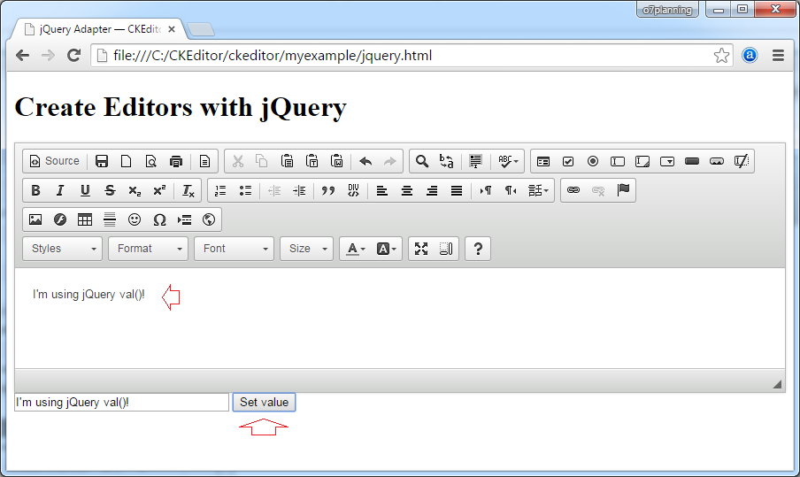Create a Div container

click(x=353, y=190)
